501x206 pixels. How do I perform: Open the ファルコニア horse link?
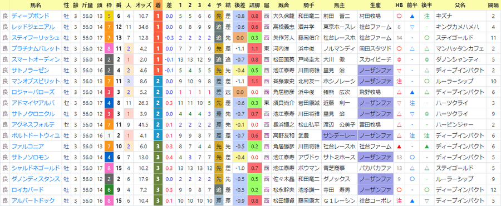(x=28, y=146)
